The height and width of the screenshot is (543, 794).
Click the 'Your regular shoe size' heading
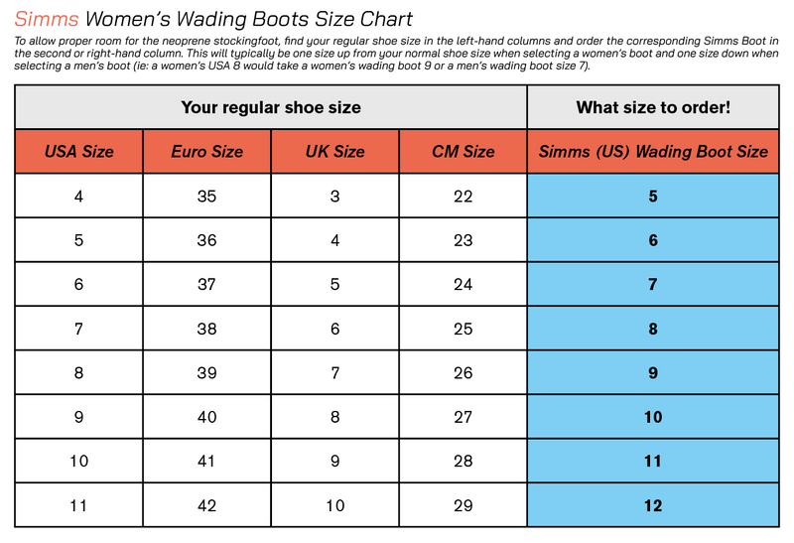270,107
